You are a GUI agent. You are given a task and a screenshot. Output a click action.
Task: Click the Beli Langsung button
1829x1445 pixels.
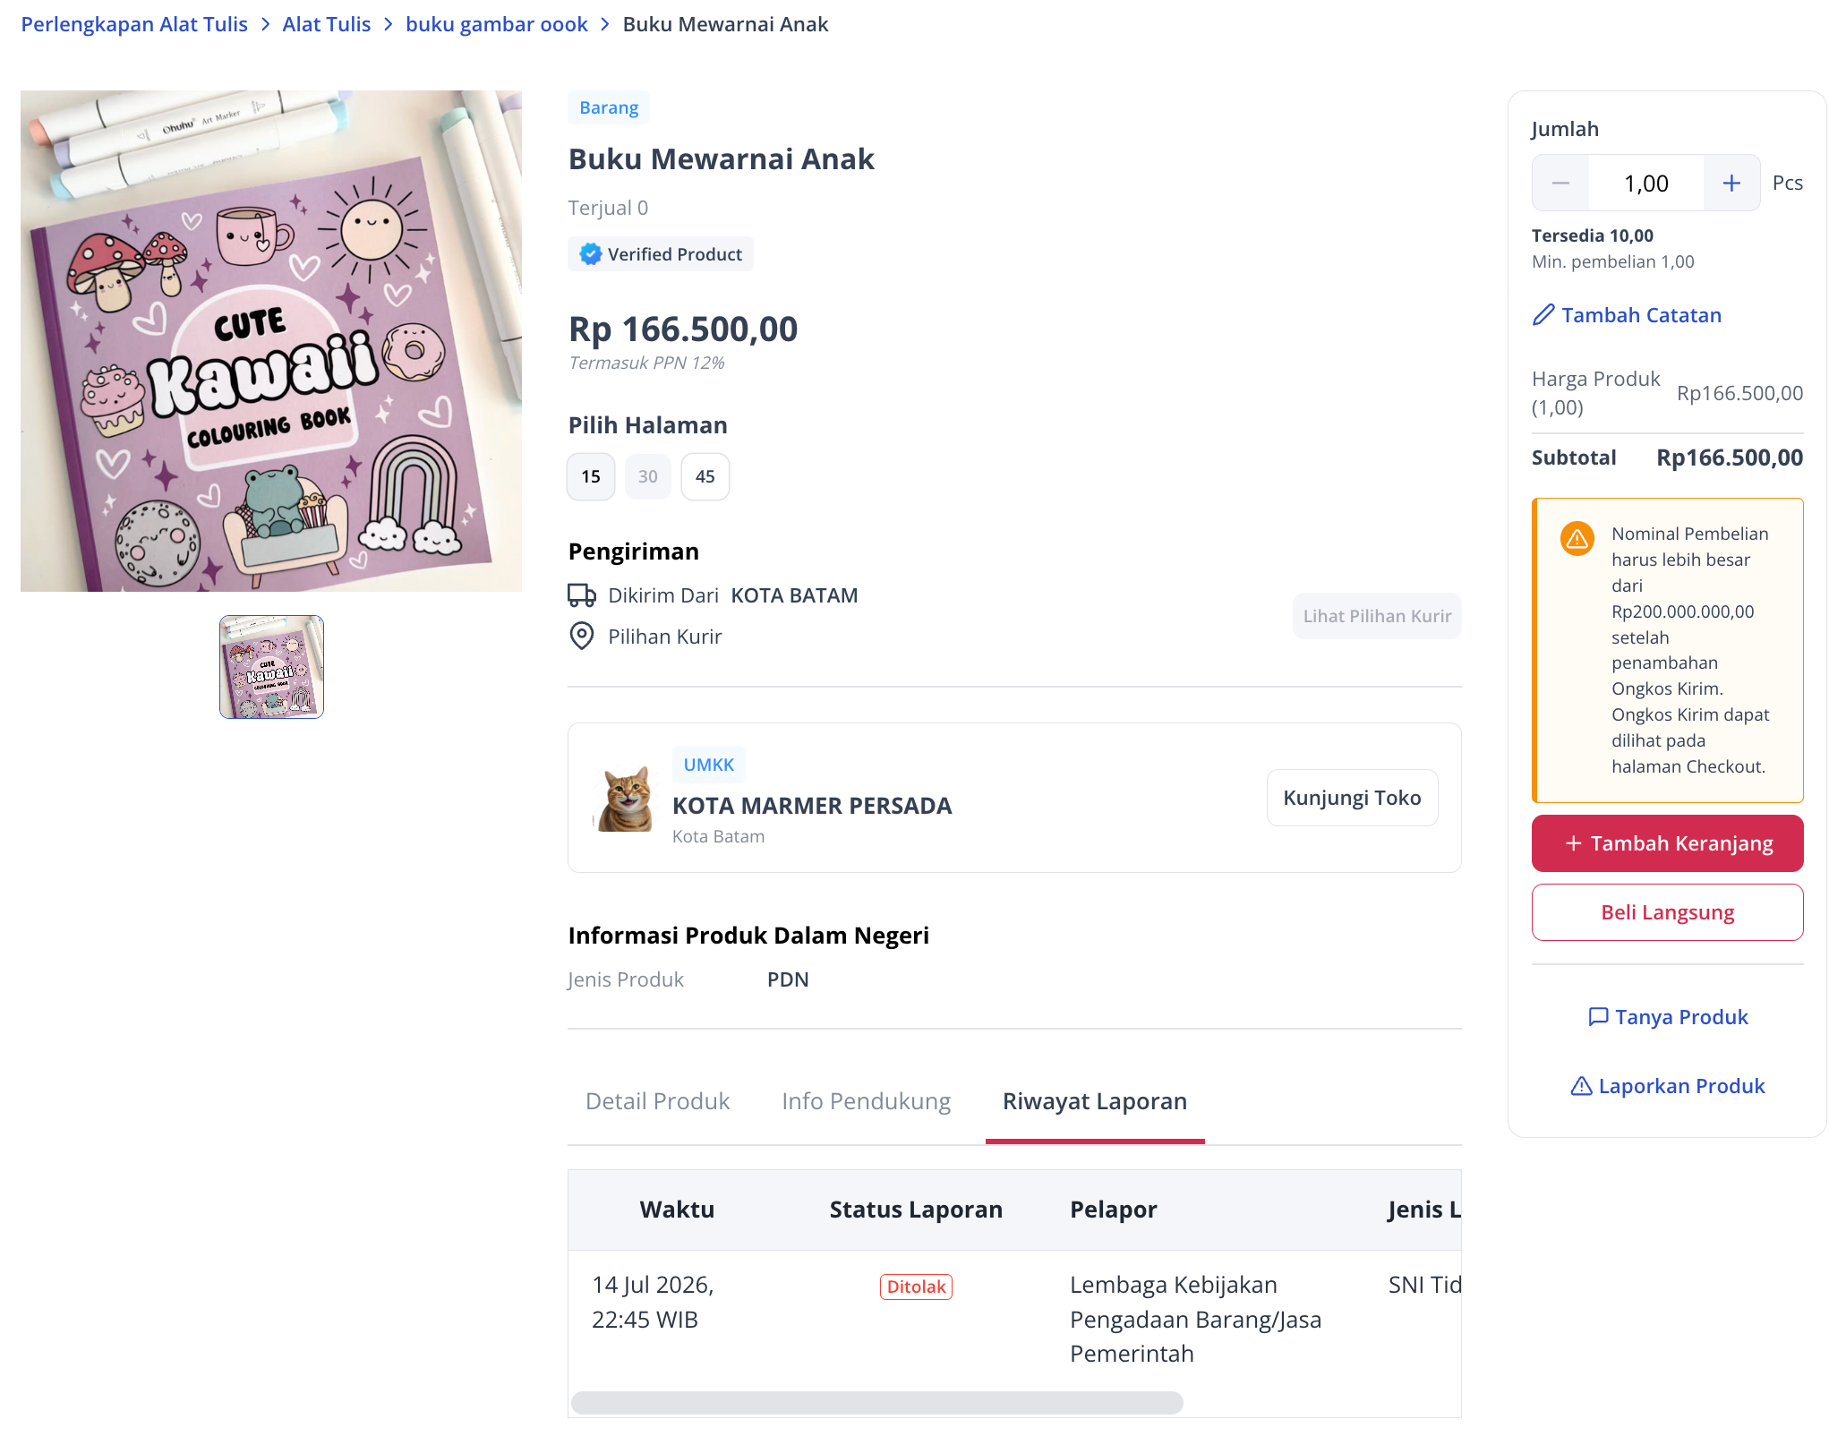coord(1667,912)
